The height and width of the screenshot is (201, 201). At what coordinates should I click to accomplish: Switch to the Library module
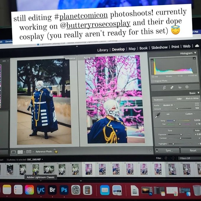click(103, 50)
